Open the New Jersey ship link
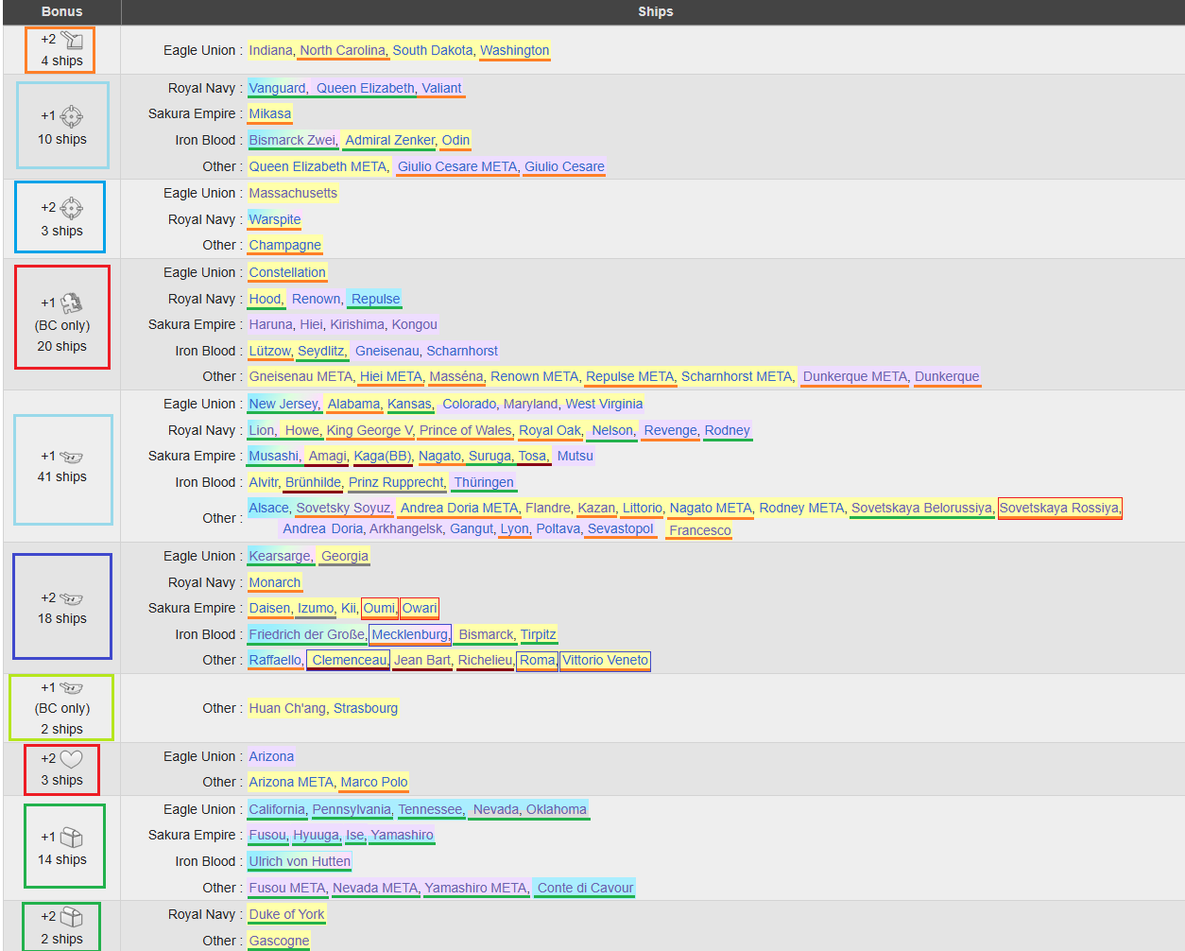1185x951 pixels. [x=283, y=404]
